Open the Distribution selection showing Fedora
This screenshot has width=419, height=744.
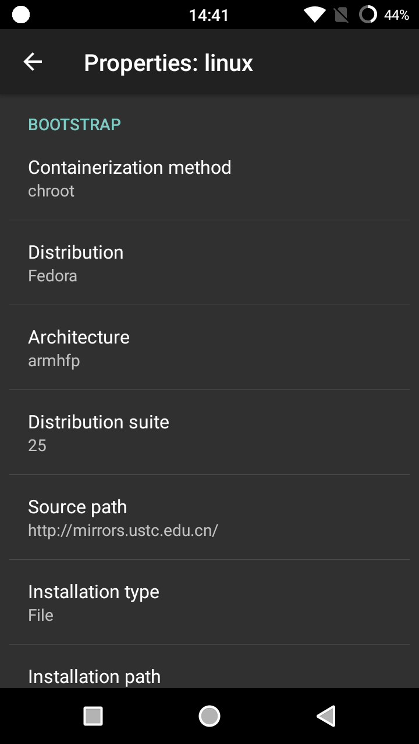coord(210,263)
